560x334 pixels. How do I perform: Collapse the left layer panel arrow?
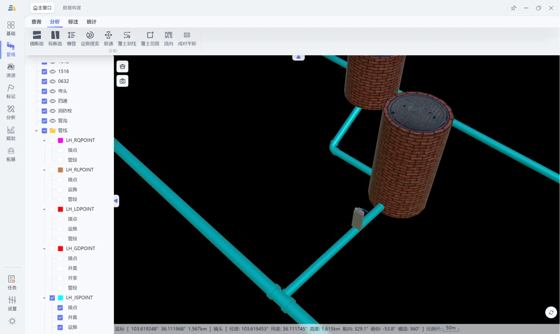116,201
